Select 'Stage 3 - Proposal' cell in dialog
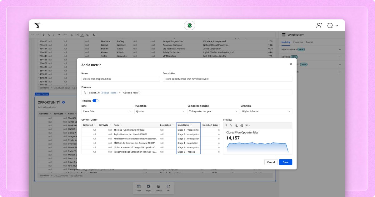Image resolution: width=375 pixels, height=197 pixels. coord(188,152)
